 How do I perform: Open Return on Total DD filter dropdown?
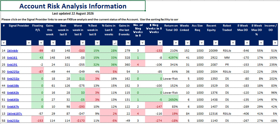point(176,43)
